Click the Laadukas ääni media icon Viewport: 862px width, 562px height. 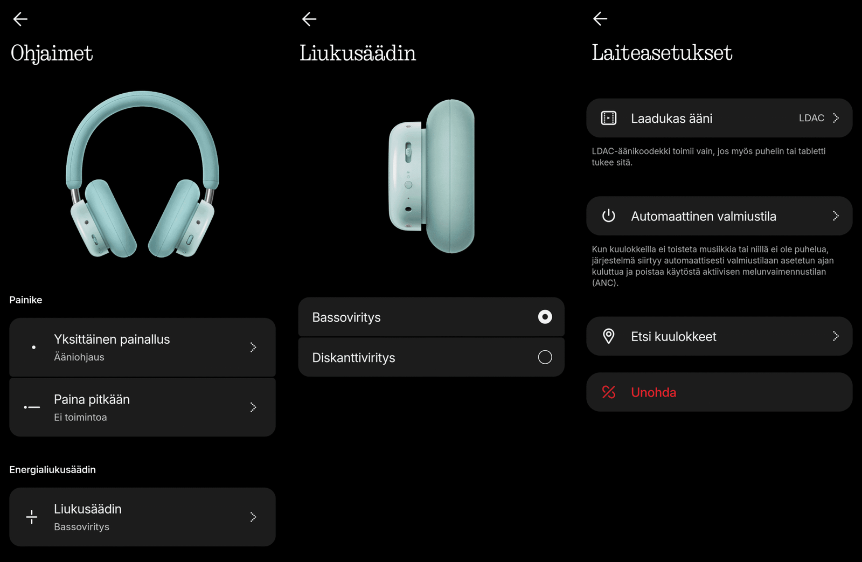[609, 118]
